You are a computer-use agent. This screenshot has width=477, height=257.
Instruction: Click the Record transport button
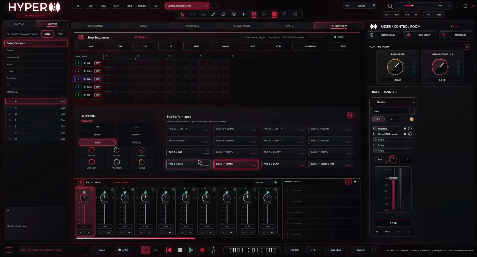coord(202,250)
